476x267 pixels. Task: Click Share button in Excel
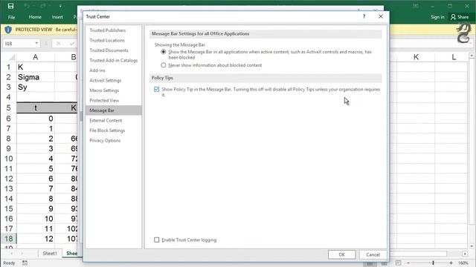click(x=460, y=17)
